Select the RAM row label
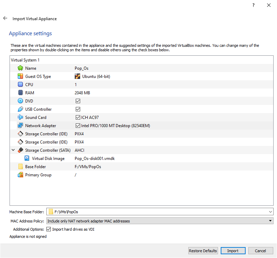The height and width of the screenshot is (258, 277). [x=30, y=93]
